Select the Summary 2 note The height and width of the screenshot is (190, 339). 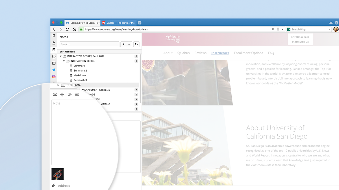[x=80, y=71]
